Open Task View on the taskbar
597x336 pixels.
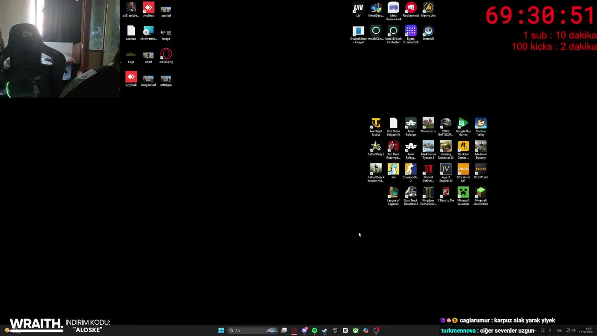click(284, 330)
